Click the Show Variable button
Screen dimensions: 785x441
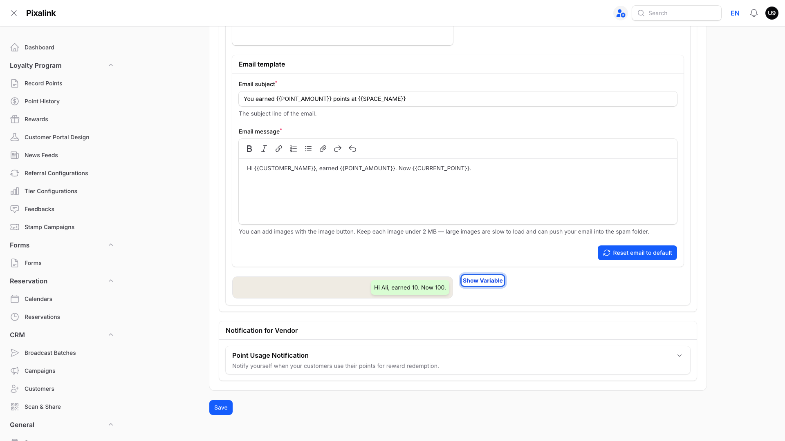coord(483,281)
